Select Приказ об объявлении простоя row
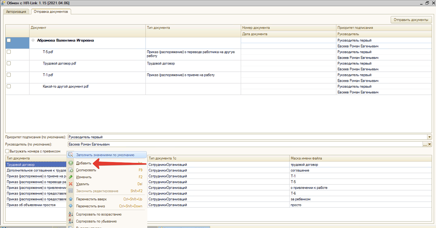436x228 pixels. 36,205
